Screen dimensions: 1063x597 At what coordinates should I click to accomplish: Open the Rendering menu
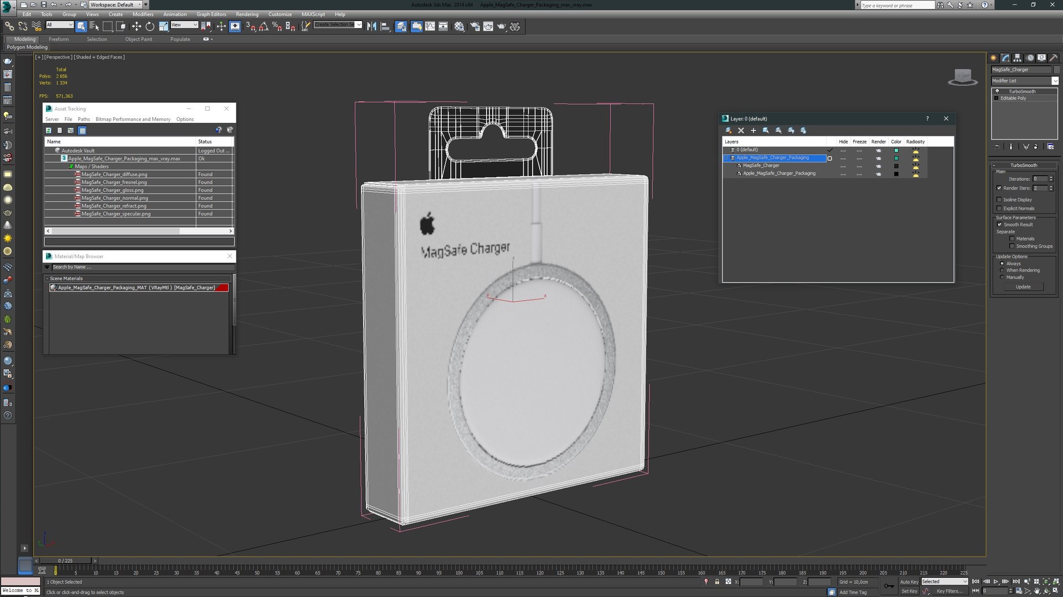pyautogui.click(x=247, y=14)
